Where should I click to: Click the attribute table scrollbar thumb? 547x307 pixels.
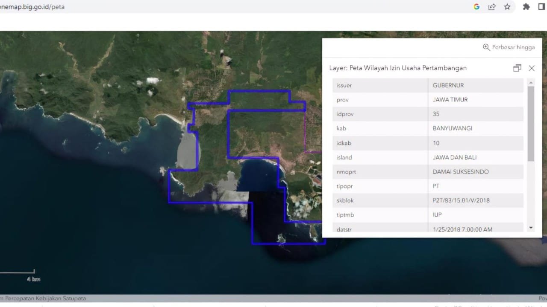[x=531, y=124]
